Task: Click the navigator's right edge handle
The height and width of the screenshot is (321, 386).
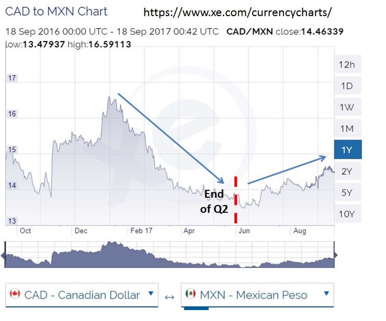Action: coord(335,255)
